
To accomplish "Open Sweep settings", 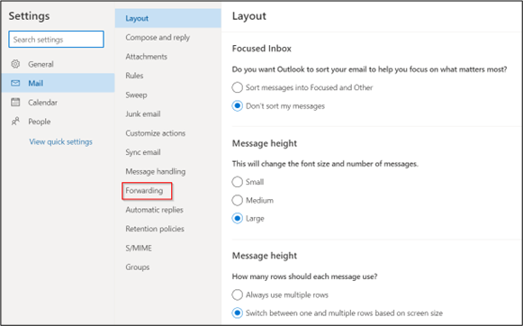I will pos(137,95).
